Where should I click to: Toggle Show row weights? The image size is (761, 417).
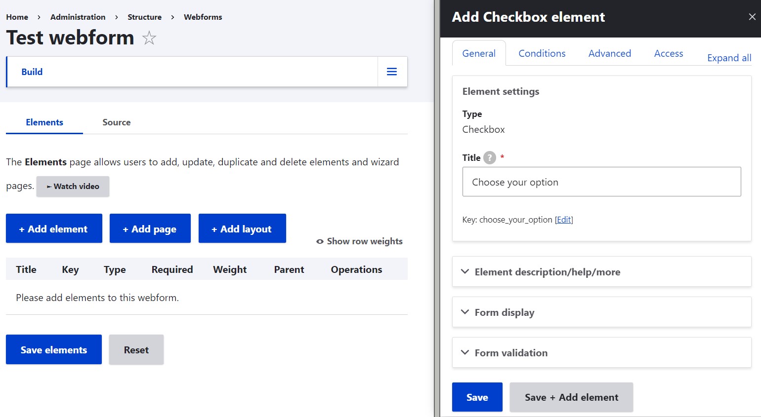click(359, 241)
